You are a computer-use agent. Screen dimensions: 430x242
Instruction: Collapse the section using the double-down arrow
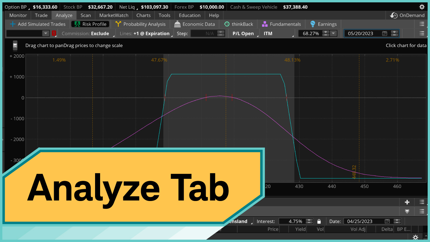[407, 211]
